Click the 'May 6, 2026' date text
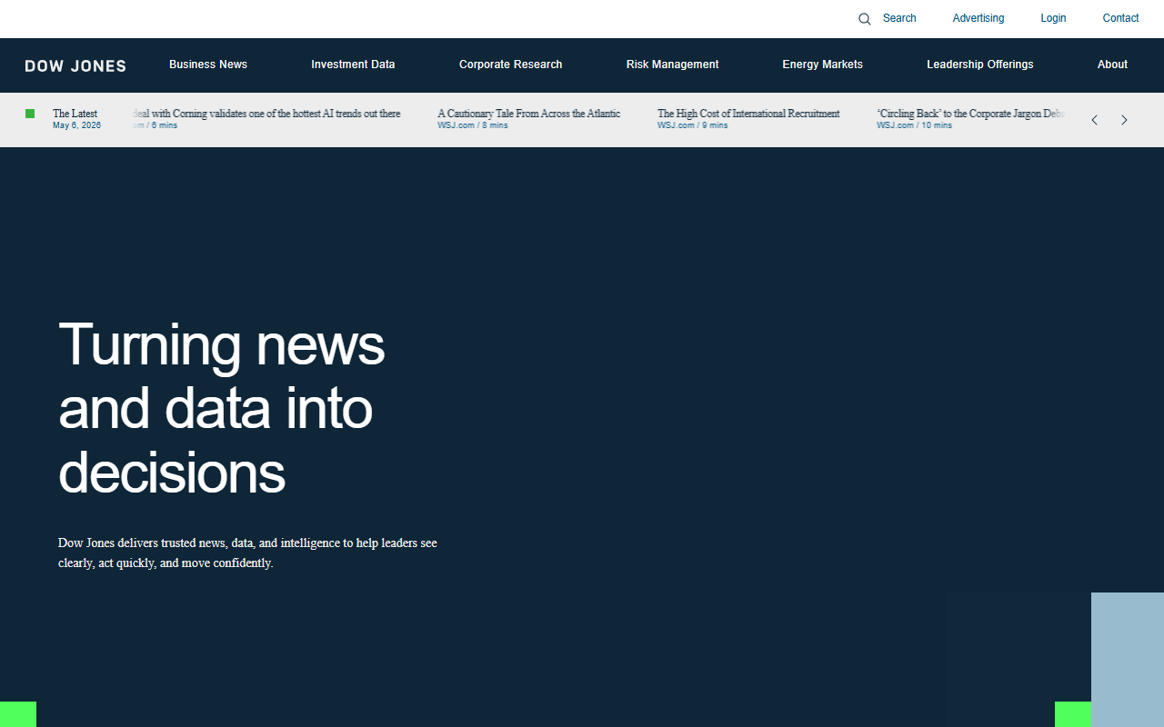The width and height of the screenshot is (1164, 727). [x=76, y=125]
